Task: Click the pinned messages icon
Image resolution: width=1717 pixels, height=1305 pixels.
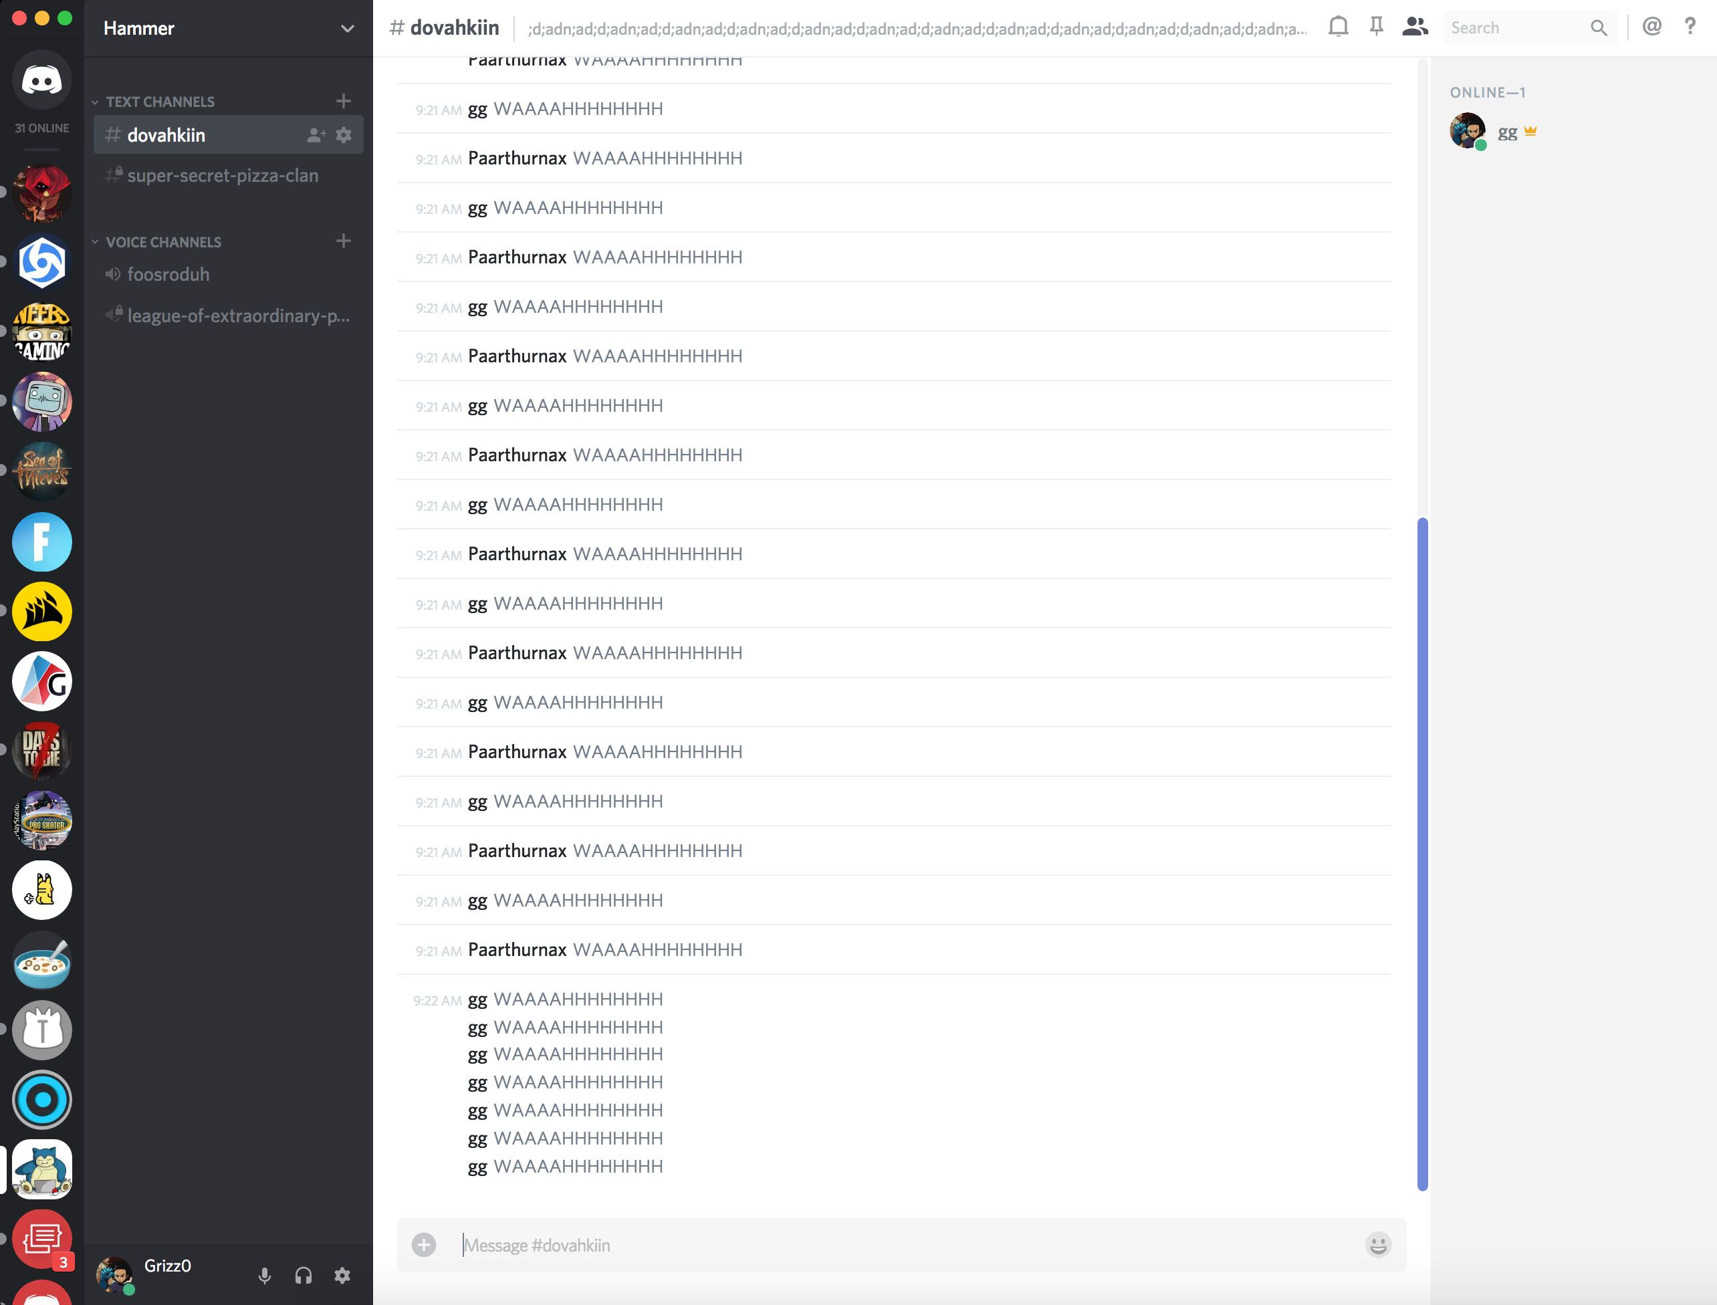Action: click(x=1376, y=27)
